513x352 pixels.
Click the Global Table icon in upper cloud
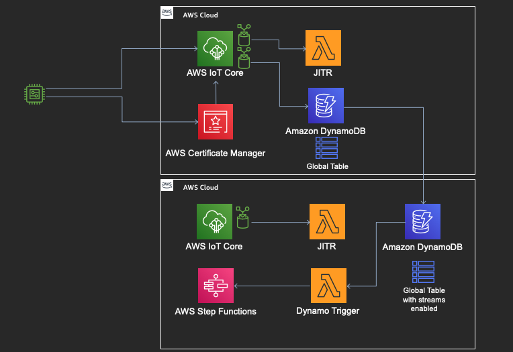[326, 148]
